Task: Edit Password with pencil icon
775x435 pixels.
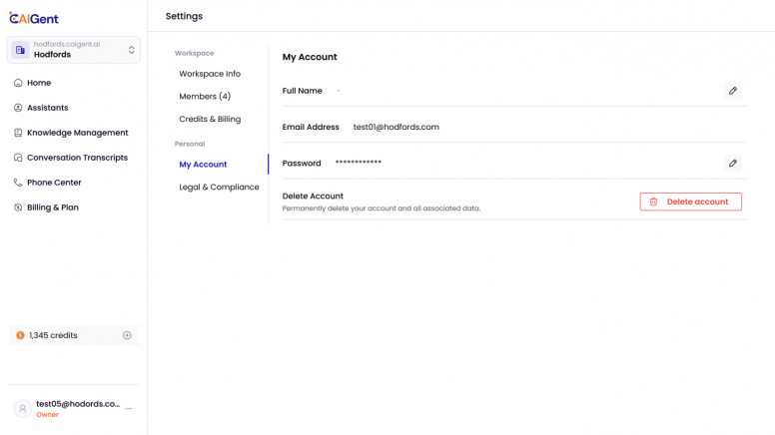Action: 733,163
